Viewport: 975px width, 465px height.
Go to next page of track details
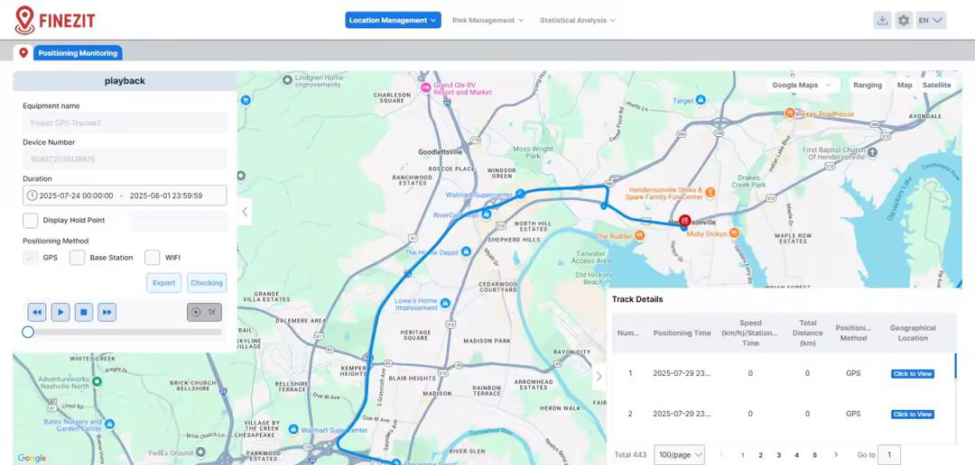tap(836, 455)
